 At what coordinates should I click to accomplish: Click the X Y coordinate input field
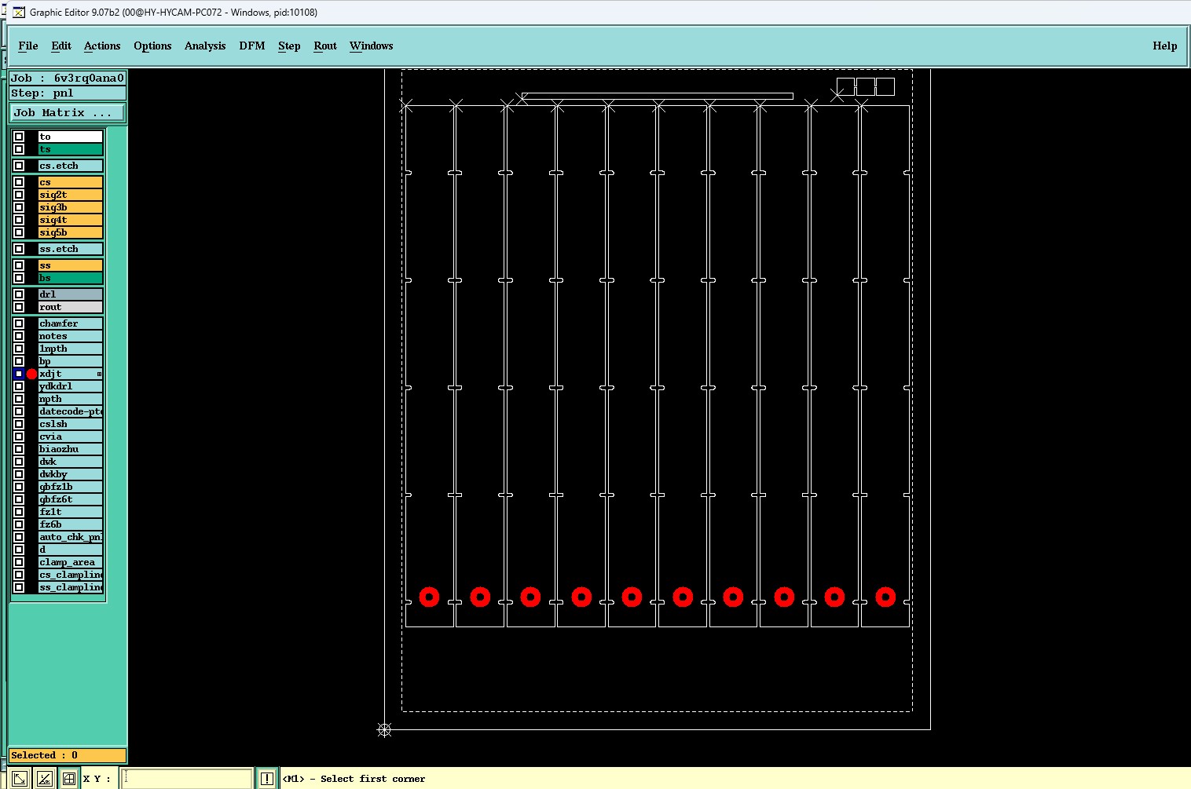[187, 779]
